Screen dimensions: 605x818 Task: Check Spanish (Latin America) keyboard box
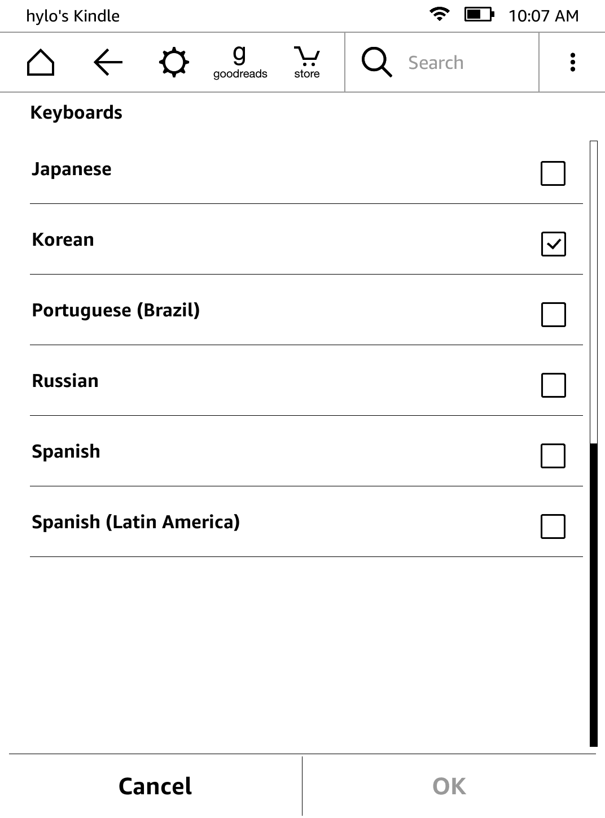(553, 527)
